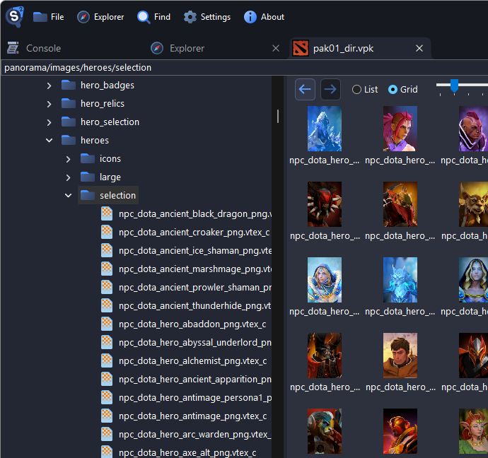Click texture icon of npc_dota_hero_antimage_persona1 file

pyautogui.click(x=107, y=397)
